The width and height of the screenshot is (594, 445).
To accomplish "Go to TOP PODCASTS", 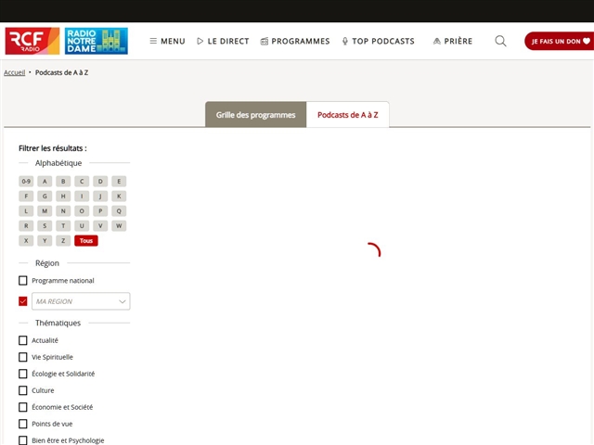I will (x=378, y=41).
